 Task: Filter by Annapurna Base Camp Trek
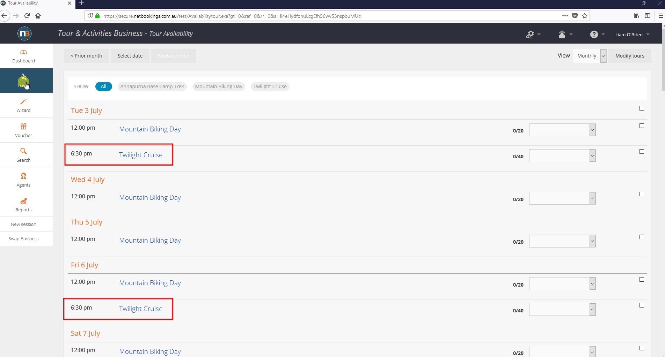(x=152, y=86)
